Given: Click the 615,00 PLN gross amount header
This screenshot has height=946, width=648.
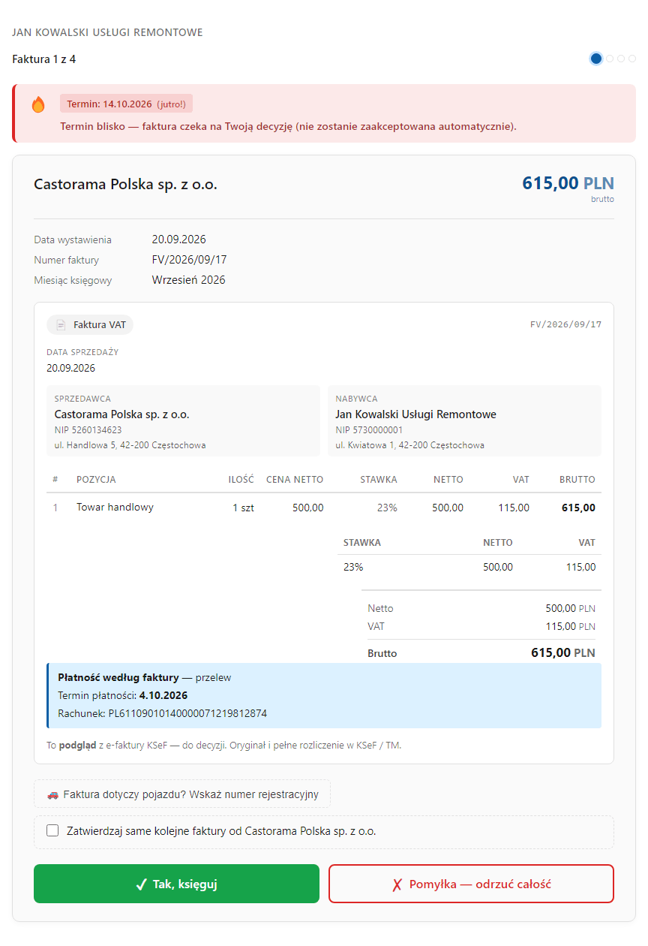Looking at the screenshot, I should pos(568,183).
